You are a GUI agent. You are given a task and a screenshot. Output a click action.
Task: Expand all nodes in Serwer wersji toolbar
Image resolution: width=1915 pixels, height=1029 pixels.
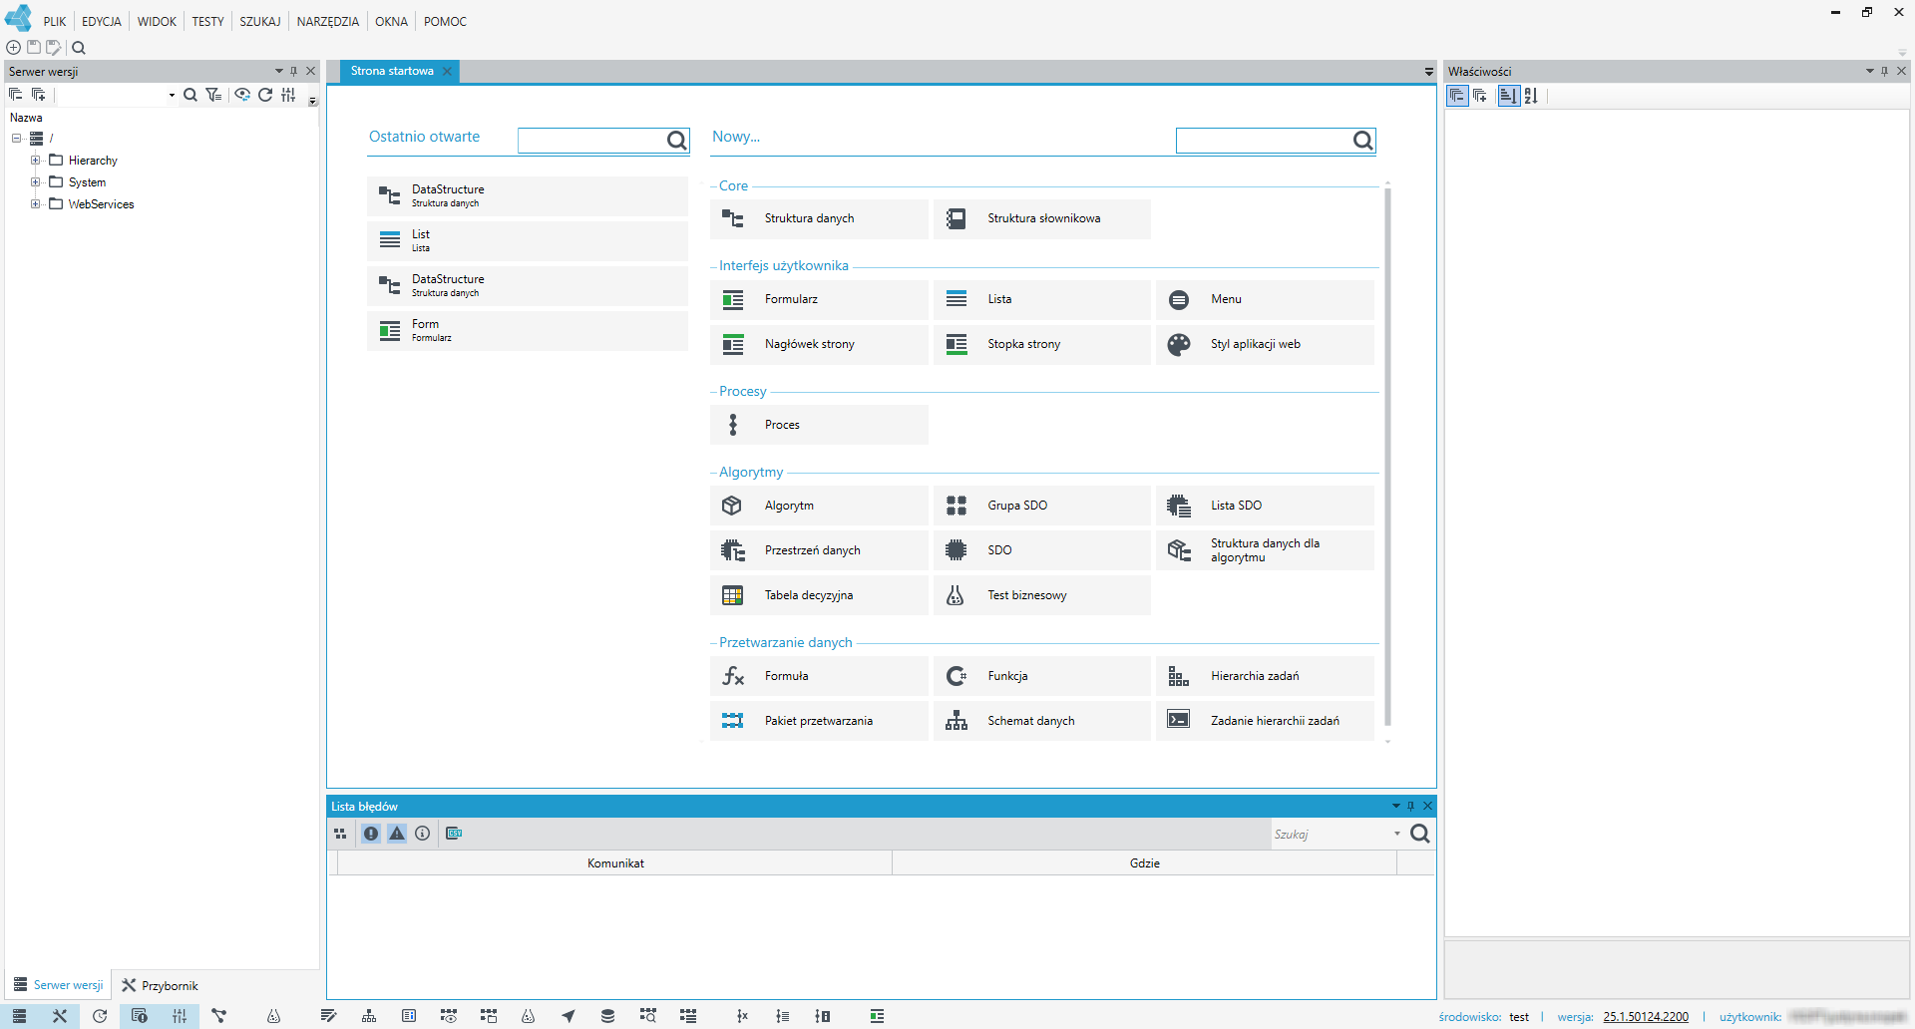(38, 95)
